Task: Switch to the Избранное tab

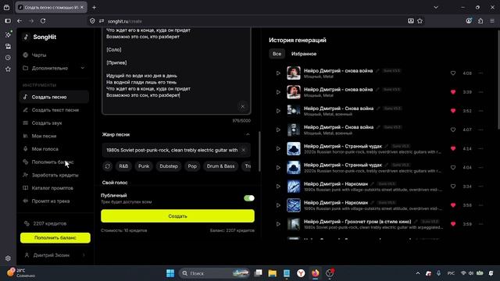Action: (304, 54)
